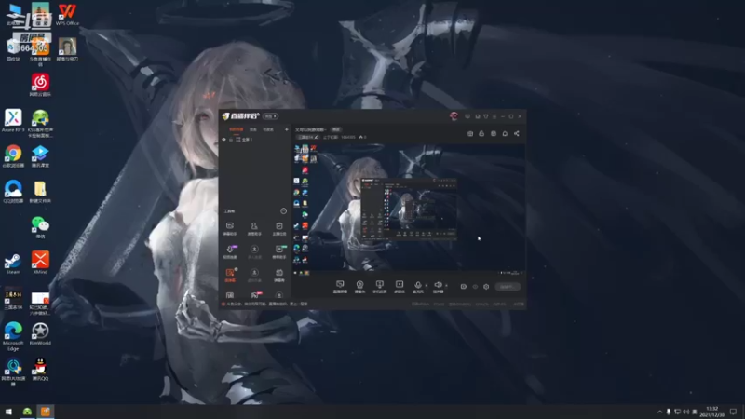Open settings gear next to start button

(486, 287)
